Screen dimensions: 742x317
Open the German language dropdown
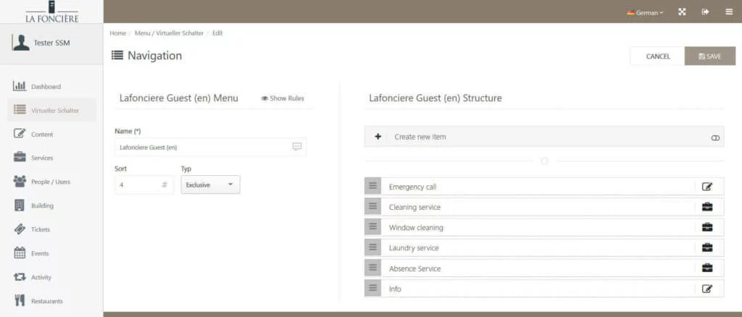coord(645,12)
